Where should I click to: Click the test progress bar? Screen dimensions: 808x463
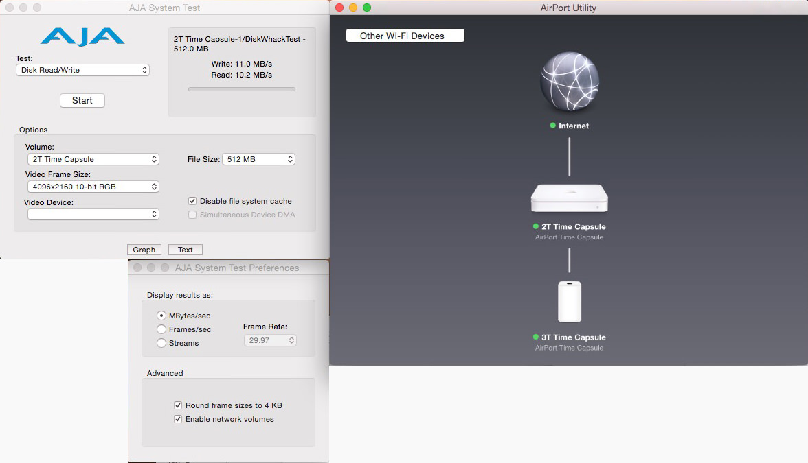(242, 89)
